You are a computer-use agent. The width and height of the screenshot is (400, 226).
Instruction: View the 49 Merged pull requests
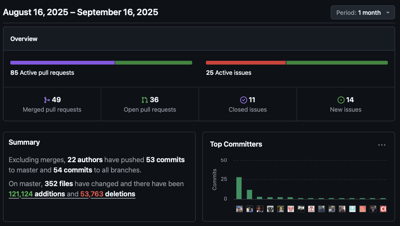tap(52, 104)
